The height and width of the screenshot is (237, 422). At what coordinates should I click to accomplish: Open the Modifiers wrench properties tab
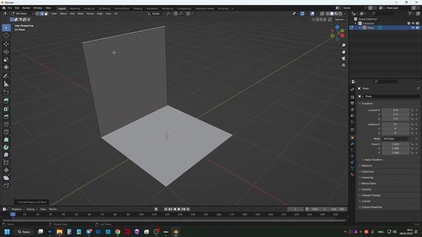pyautogui.click(x=352, y=144)
